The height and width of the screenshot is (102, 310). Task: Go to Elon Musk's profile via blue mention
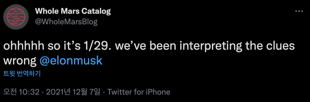(x=71, y=61)
